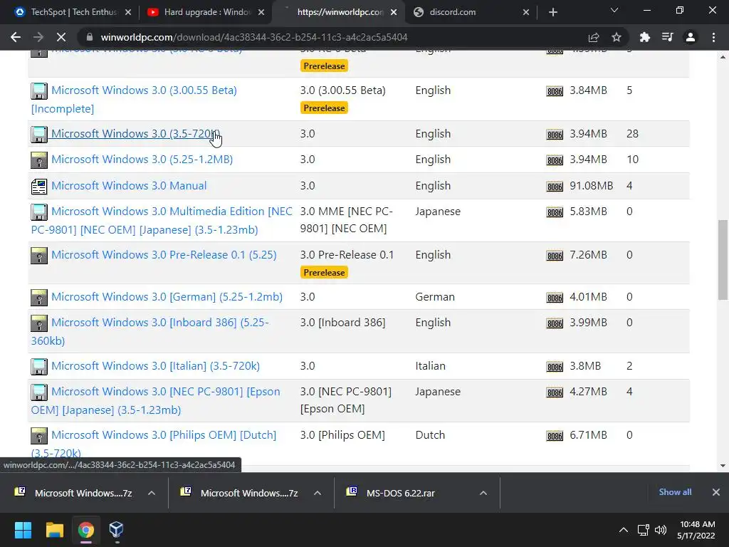The image size is (729, 547).
Task: Click the scrollbar down arrow
Action: click(x=723, y=466)
